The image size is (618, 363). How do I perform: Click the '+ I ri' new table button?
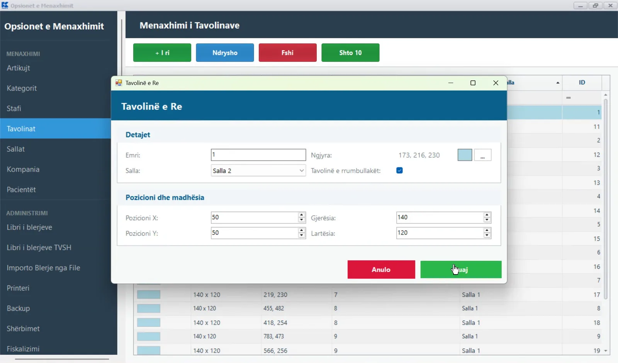[x=162, y=53]
